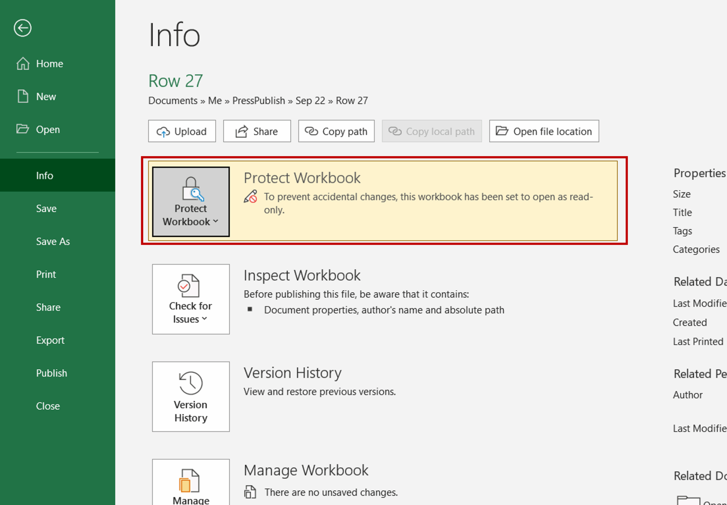Click the Open folder icon
Screen dimensions: 727x505
click(22, 129)
